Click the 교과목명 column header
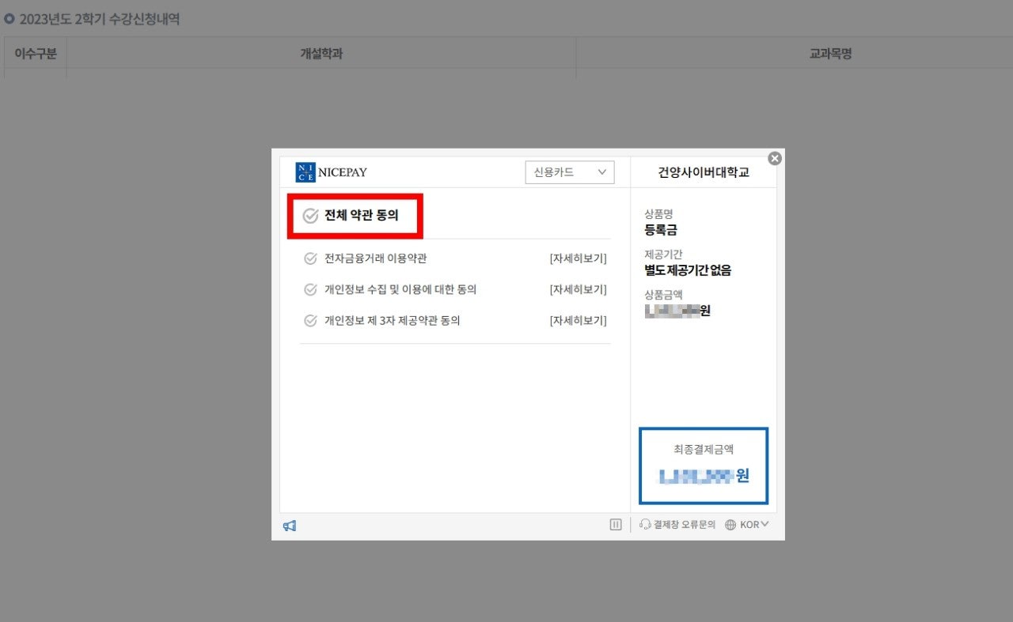The image size is (1013, 622). click(x=830, y=54)
